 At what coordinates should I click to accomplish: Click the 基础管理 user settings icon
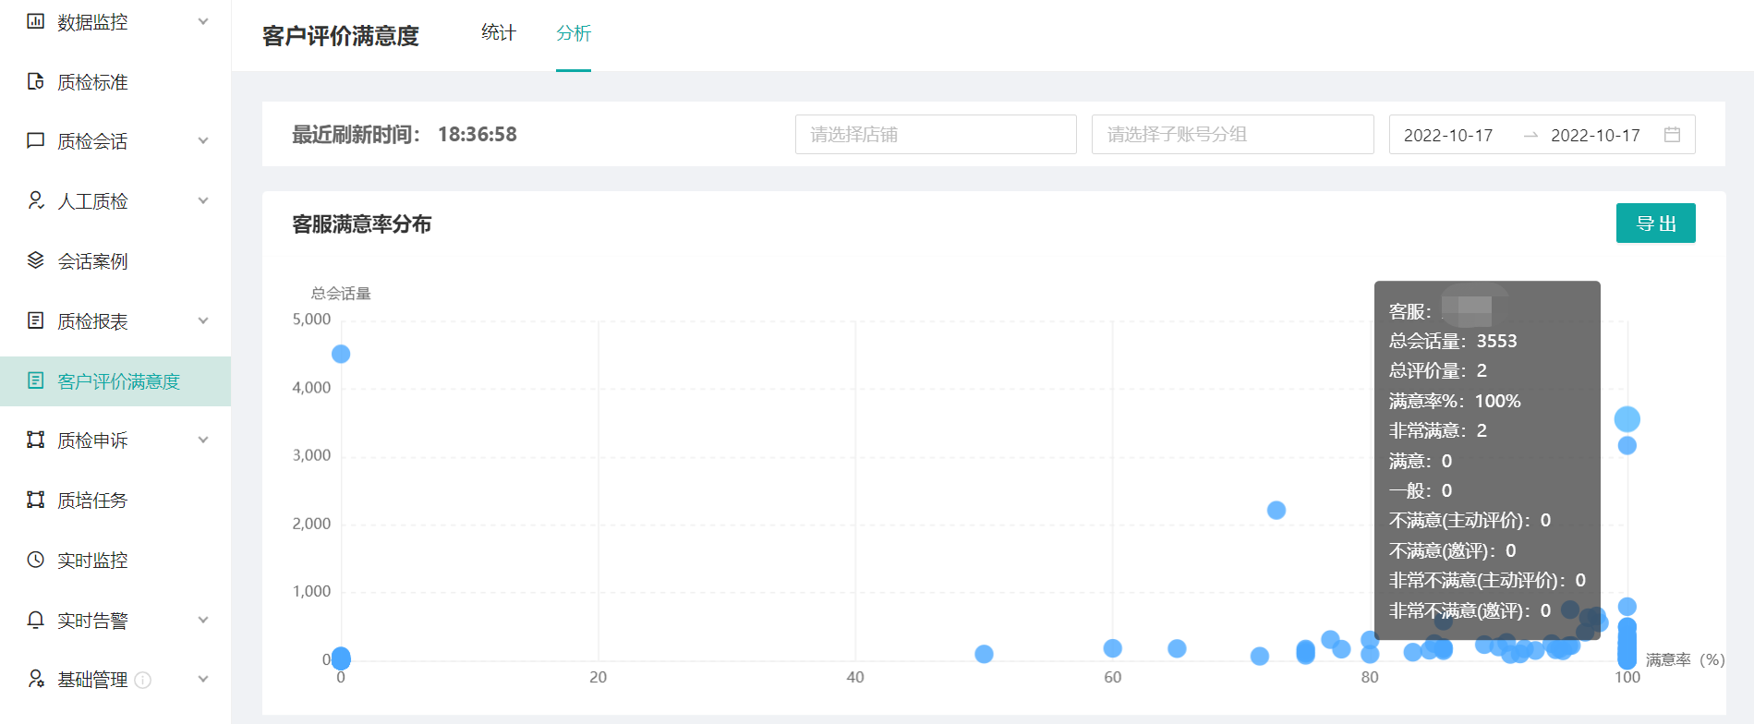35,679
